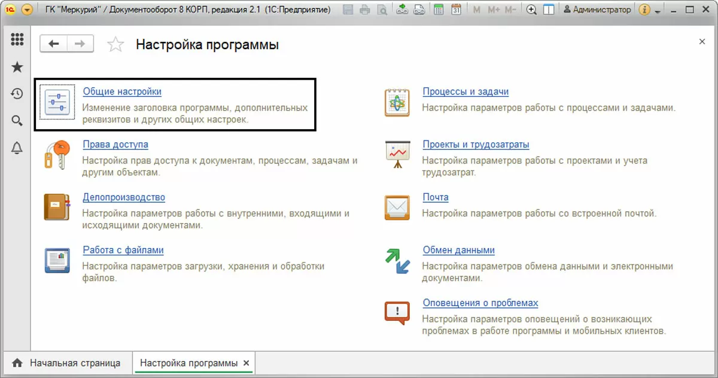Open the Оповещения о проблемах link
Viewport: 718px width, 378px height.
(x=480, y=303)
